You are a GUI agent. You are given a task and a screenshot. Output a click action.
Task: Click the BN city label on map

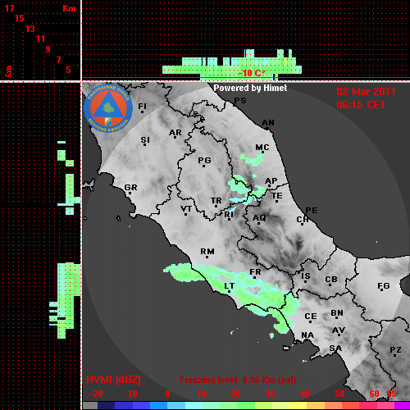tap(337, 313)
